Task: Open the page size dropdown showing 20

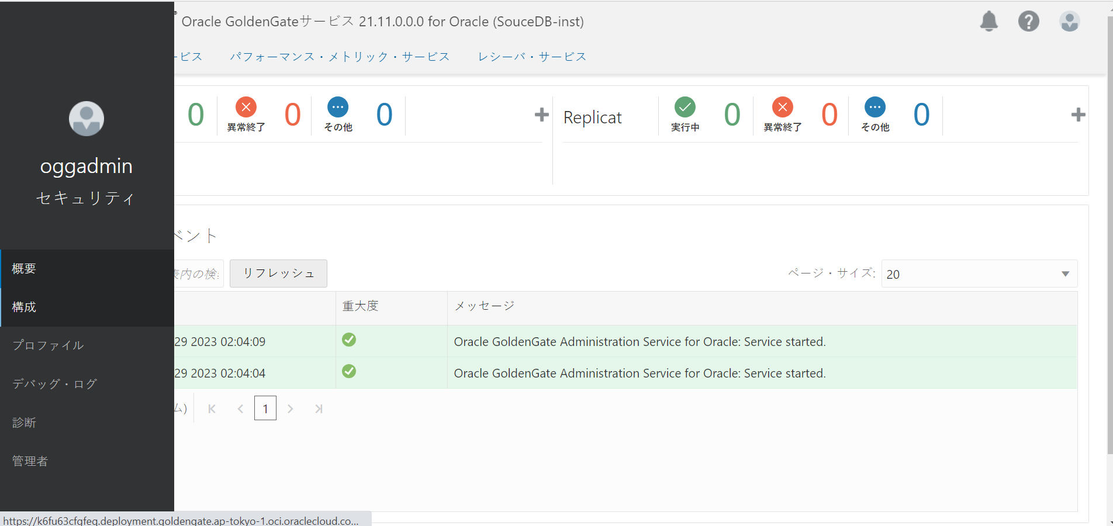Action: tap(979, 274)
